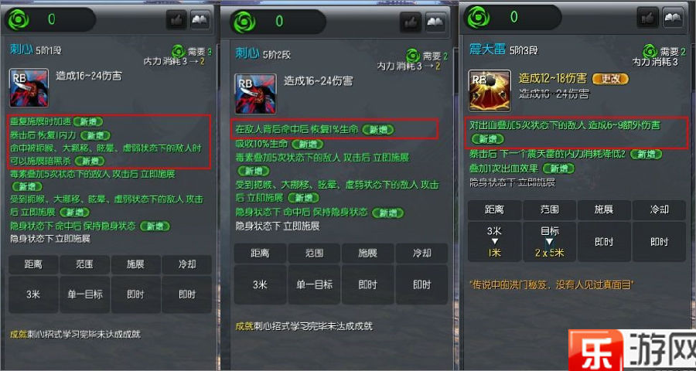Image resolution: width=696 pixels, height=371 pixels.
Task: Click the 新增 badge beside 吸收10%生命
Action: [x=307, y=145]
